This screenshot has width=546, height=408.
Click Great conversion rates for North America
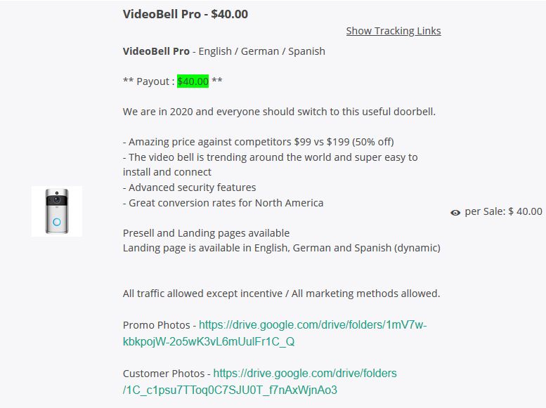pos(223,203)
